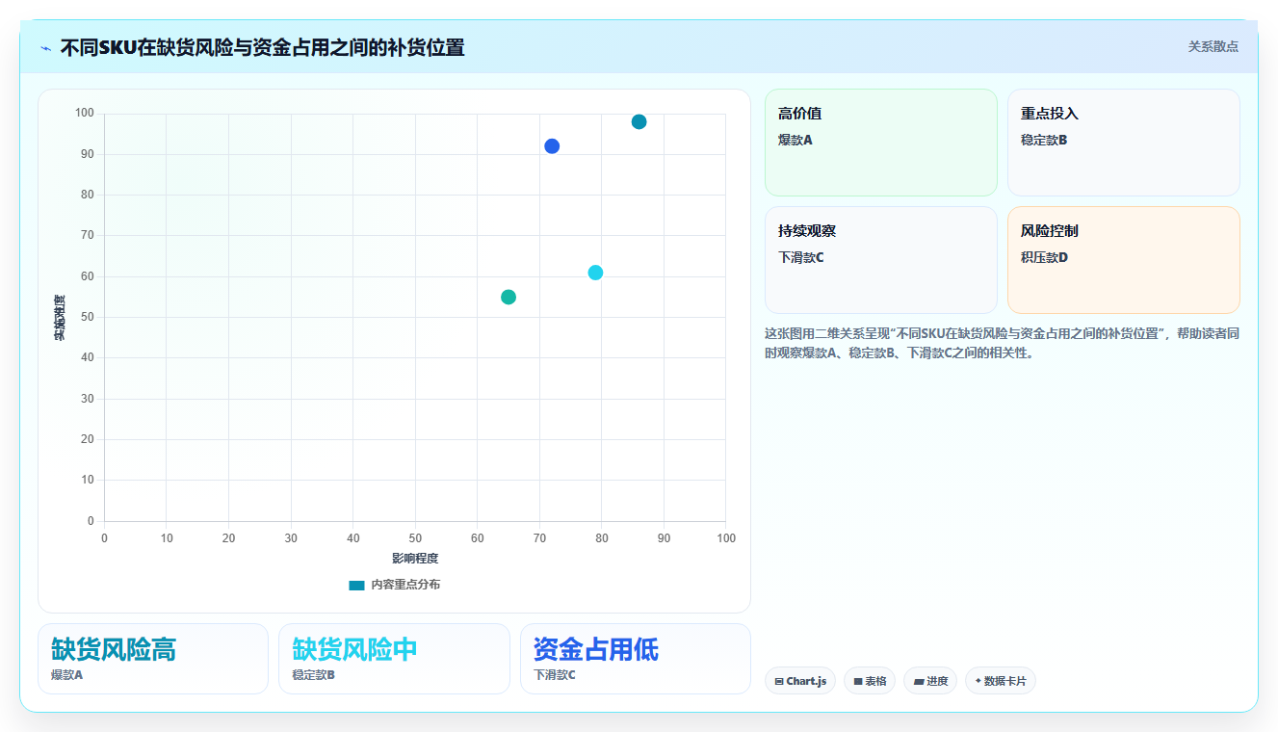
Task: Open the 重点投入 稳定款B card
Action: pos(1124,143)
